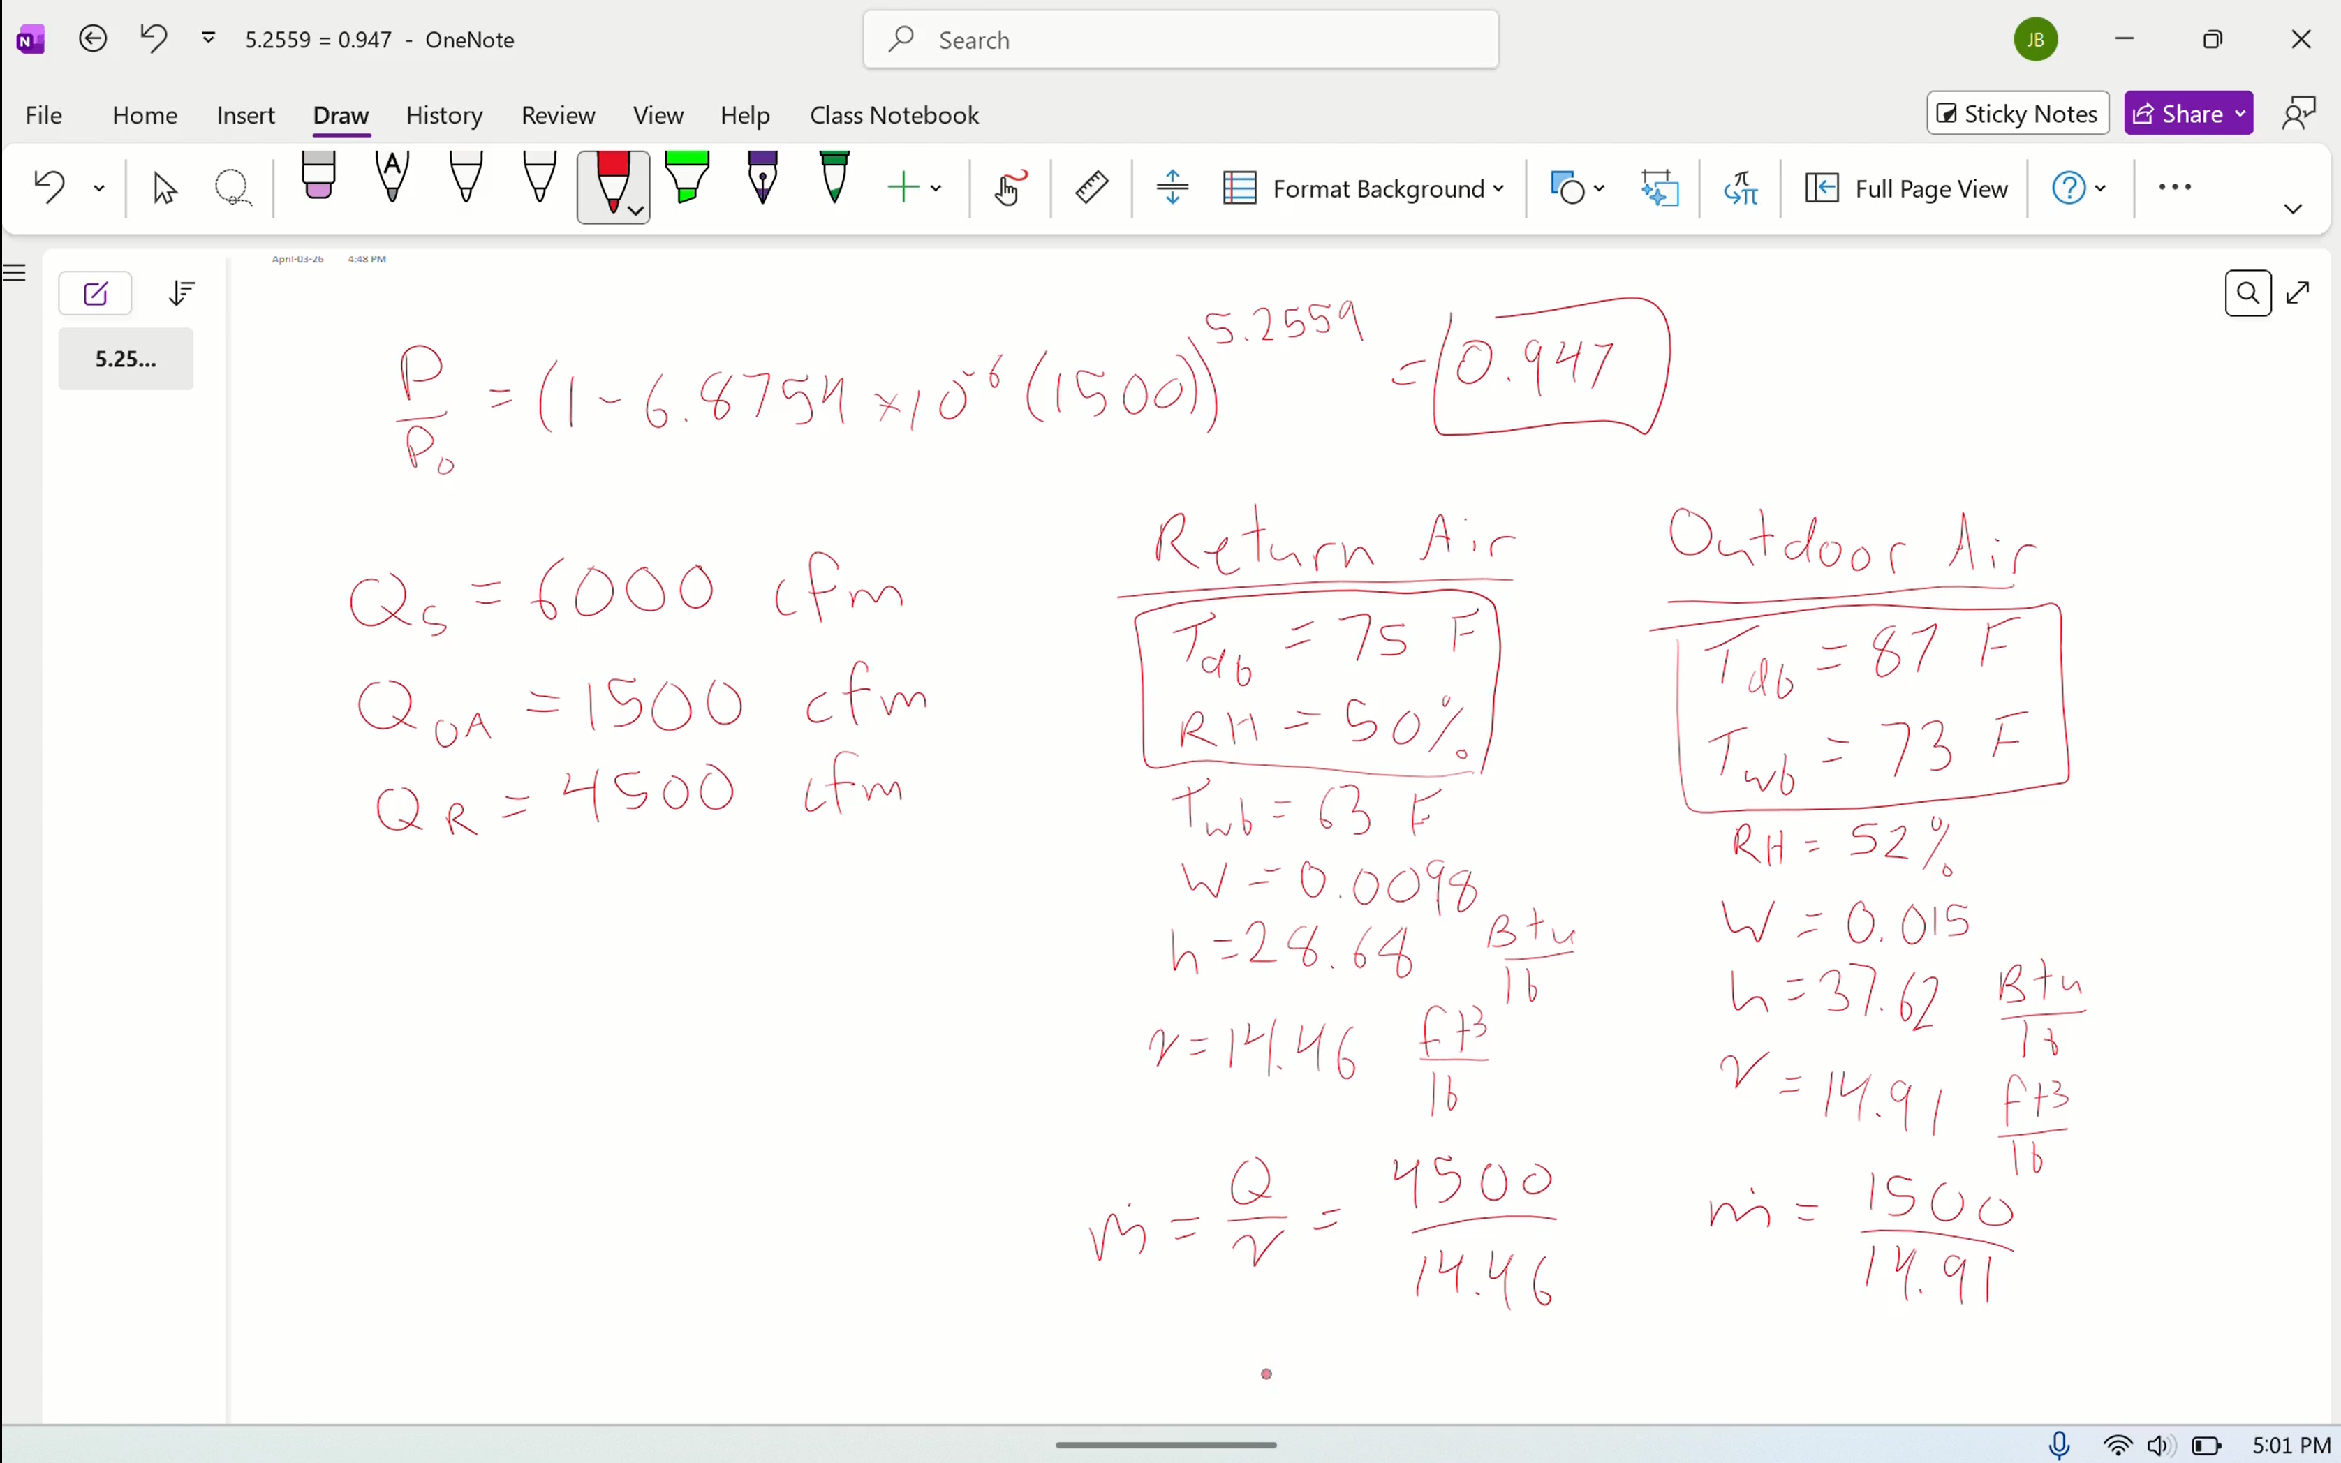This screenshot has height=1463, width=2341.
Task: Select the 5.25... page thumbnail
Action: [125, 358]
